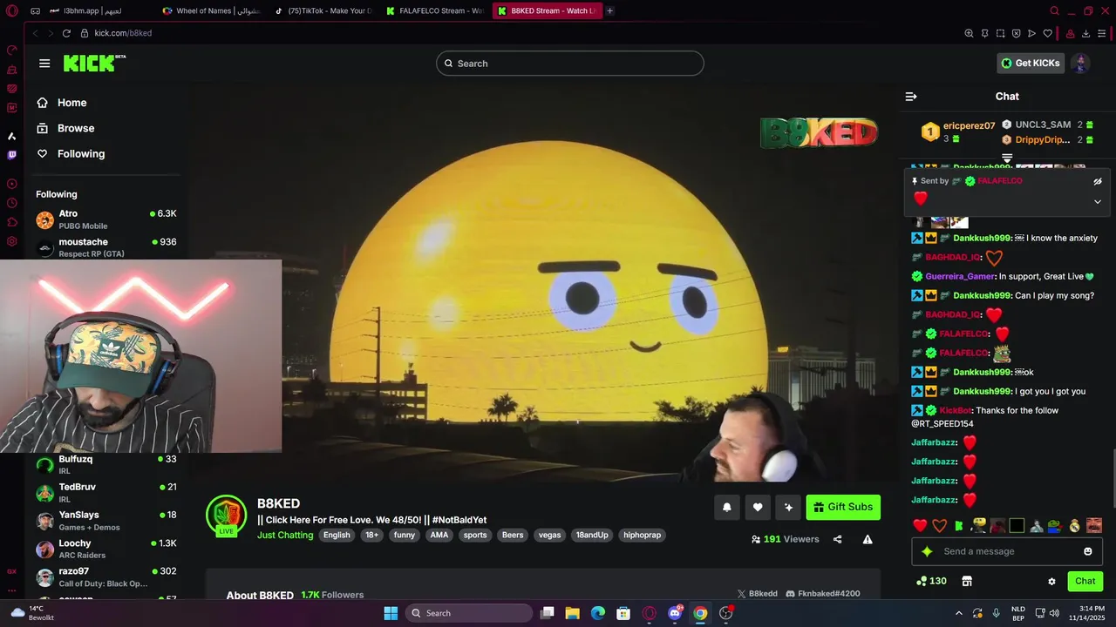Open Atro channel in Following list
This screenshot has height=627, width=1116.
tap(106, 219)
